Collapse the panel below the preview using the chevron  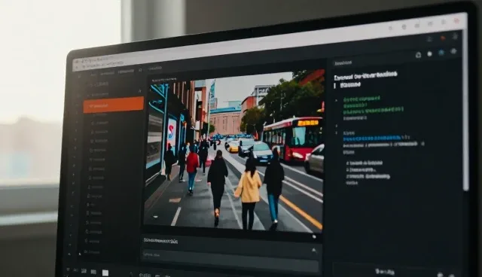pos(313,251)
